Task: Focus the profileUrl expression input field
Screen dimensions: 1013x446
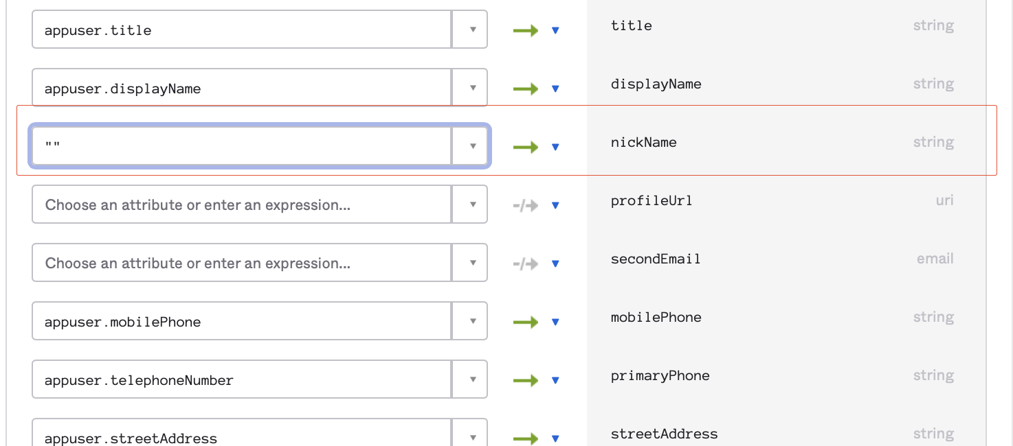Action: click(241, 204)
